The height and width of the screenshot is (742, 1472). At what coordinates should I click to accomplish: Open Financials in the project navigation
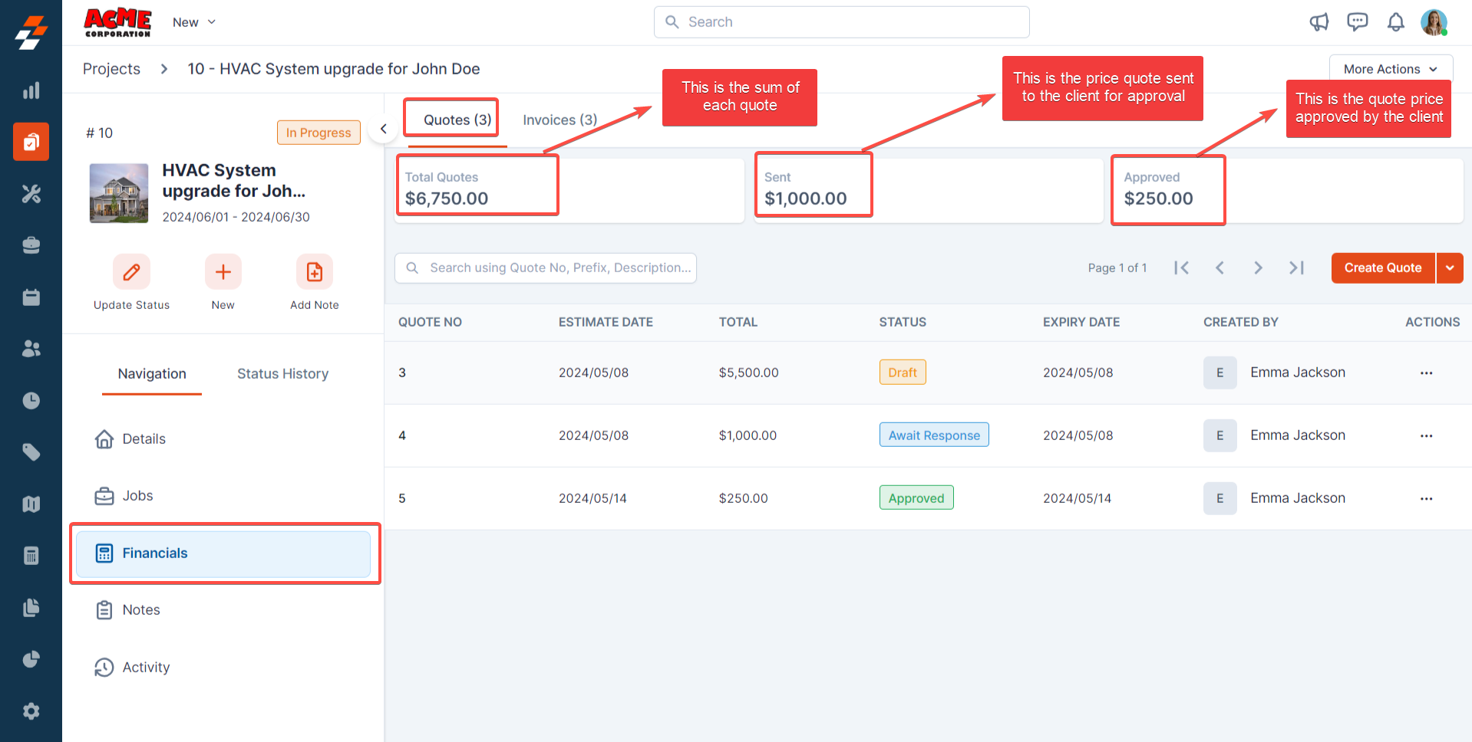pyautogui.click(x=223, y=553)
